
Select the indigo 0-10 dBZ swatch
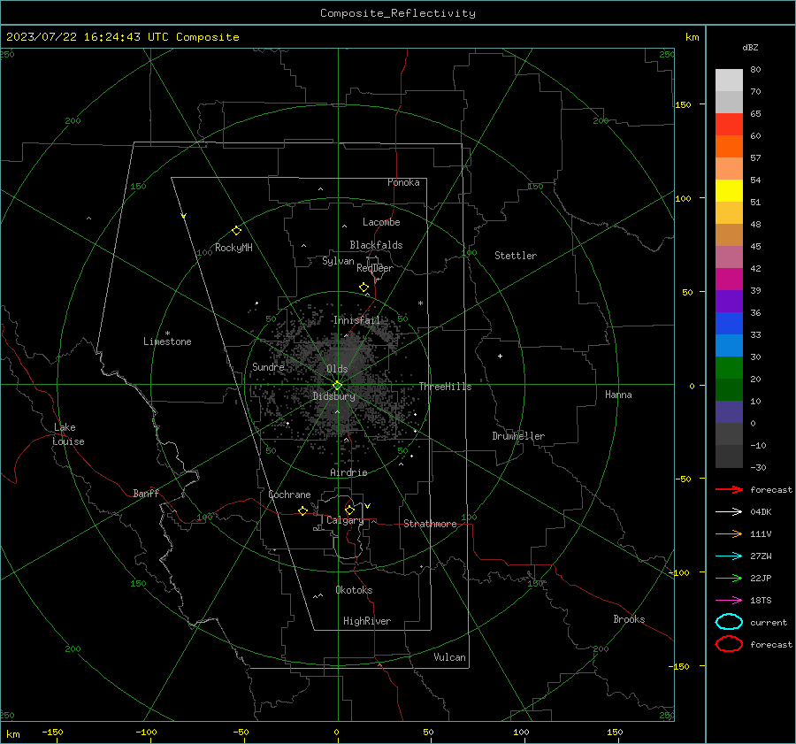pos(729,412)
